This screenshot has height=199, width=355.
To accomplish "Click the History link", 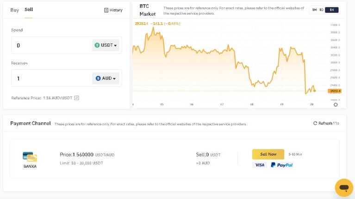I will pyautogui.click(x=113, y=10).
